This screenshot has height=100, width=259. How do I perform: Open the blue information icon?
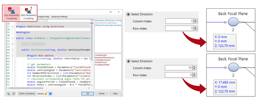[50, 94]
